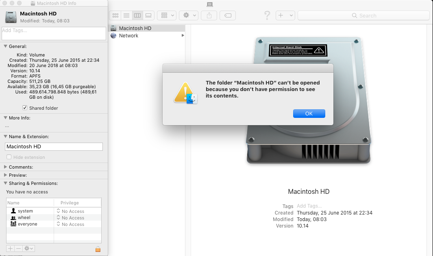Click the preview Version 10.14 value

302,226
